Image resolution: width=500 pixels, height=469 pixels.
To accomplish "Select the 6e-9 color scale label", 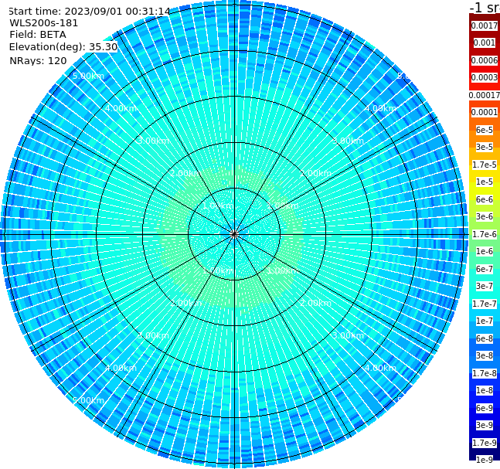I will click(485, 408).
